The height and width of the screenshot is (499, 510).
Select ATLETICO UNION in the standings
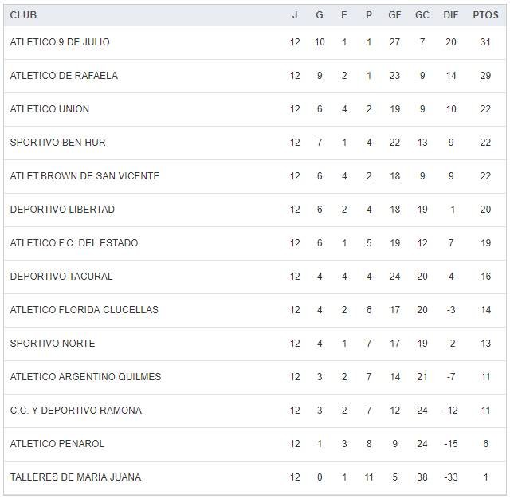[x=49, y=109]
